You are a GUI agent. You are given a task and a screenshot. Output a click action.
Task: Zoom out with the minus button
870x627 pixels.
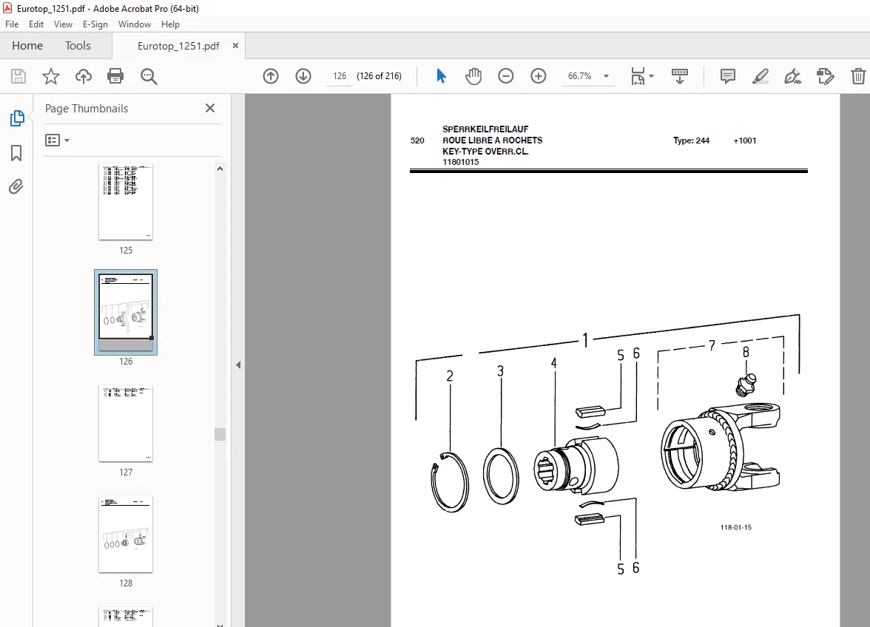(505, 76)
